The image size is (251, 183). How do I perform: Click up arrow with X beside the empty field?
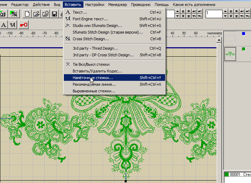click(200, 11)
